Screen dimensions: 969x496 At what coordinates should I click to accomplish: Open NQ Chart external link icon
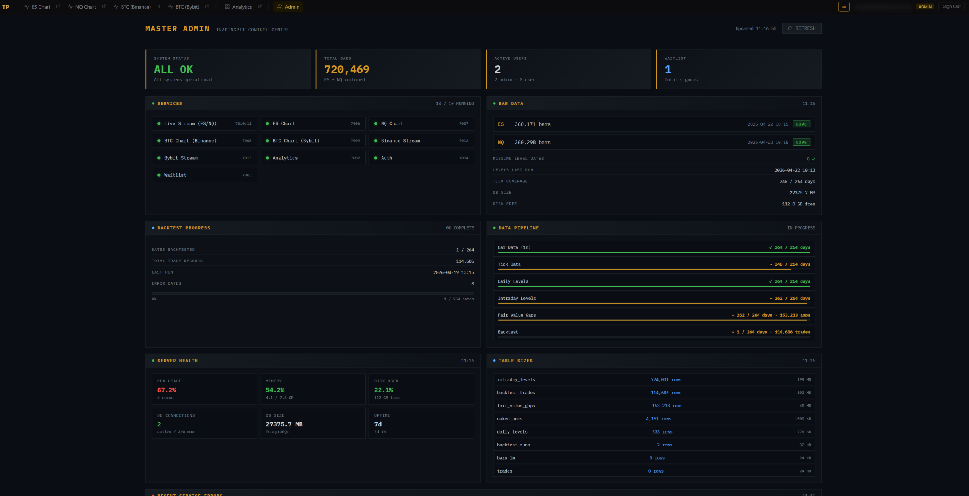pos(104,6)
